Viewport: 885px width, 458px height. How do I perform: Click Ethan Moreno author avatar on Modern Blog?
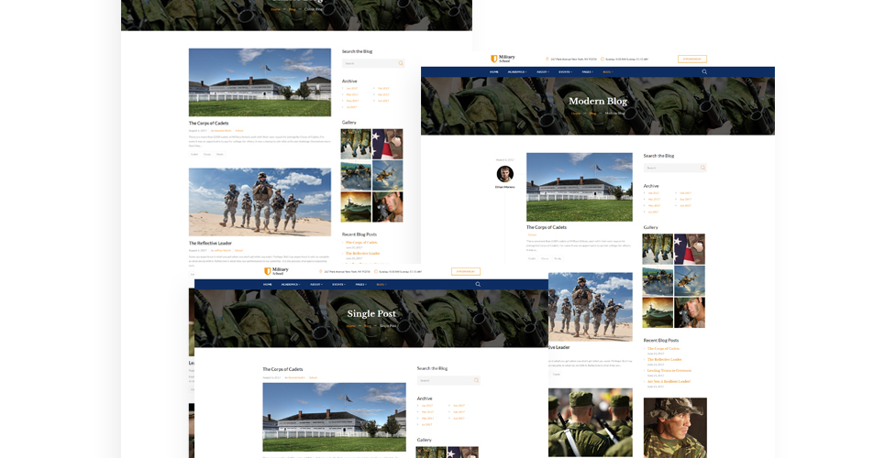click(504, 174)
